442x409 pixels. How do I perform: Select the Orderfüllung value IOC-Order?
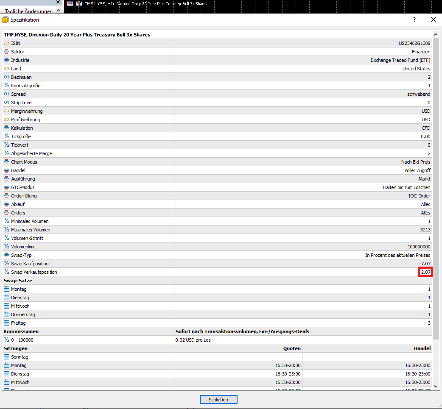(x=419, y=196)
